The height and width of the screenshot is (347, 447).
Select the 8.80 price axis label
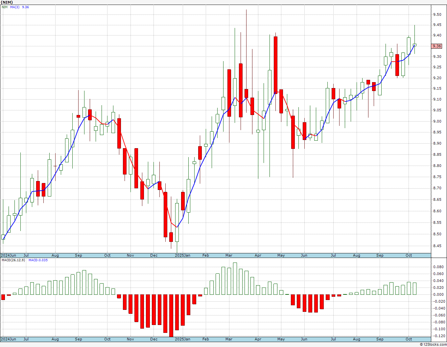tap(437, 166)
